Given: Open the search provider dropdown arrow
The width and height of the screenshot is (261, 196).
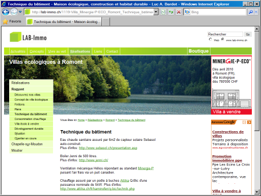Looking at the screenshot, I should [256, 12].
